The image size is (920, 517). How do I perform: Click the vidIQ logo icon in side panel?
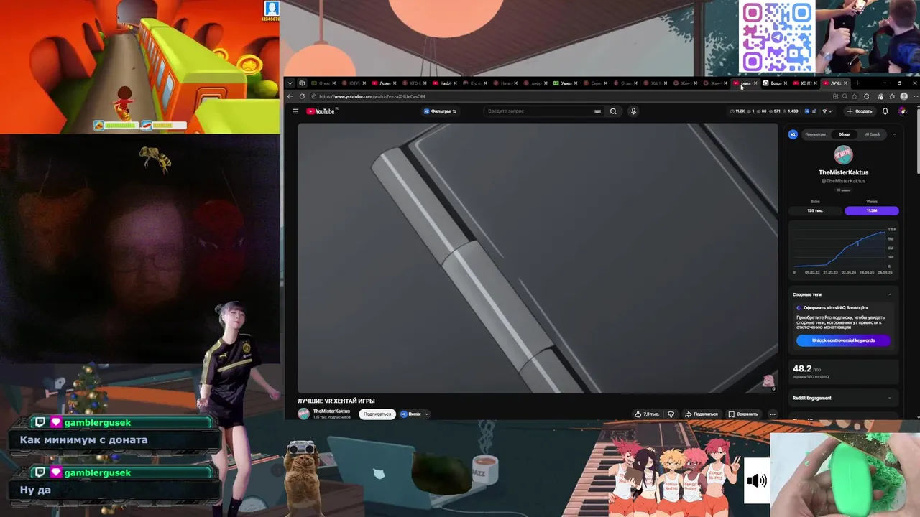(x=793, y=134)
